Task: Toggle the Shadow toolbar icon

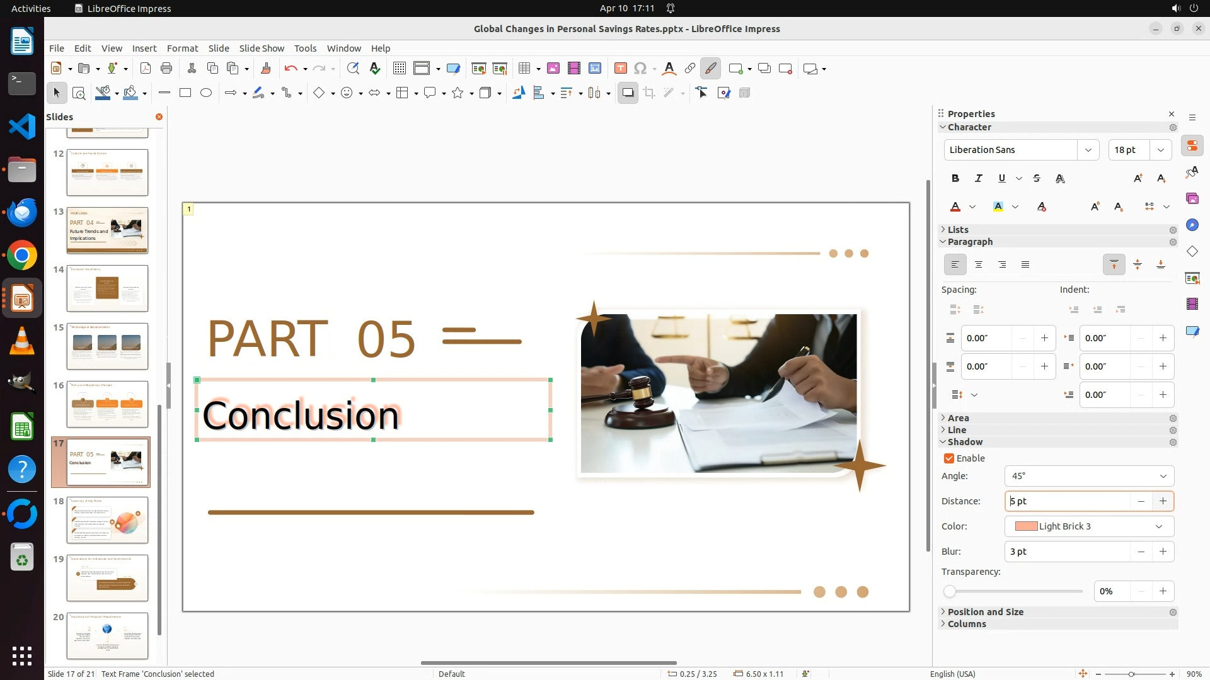Action: click(628, 93)
